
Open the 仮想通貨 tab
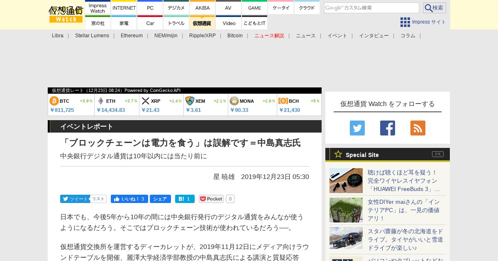(x=203, y=23)
